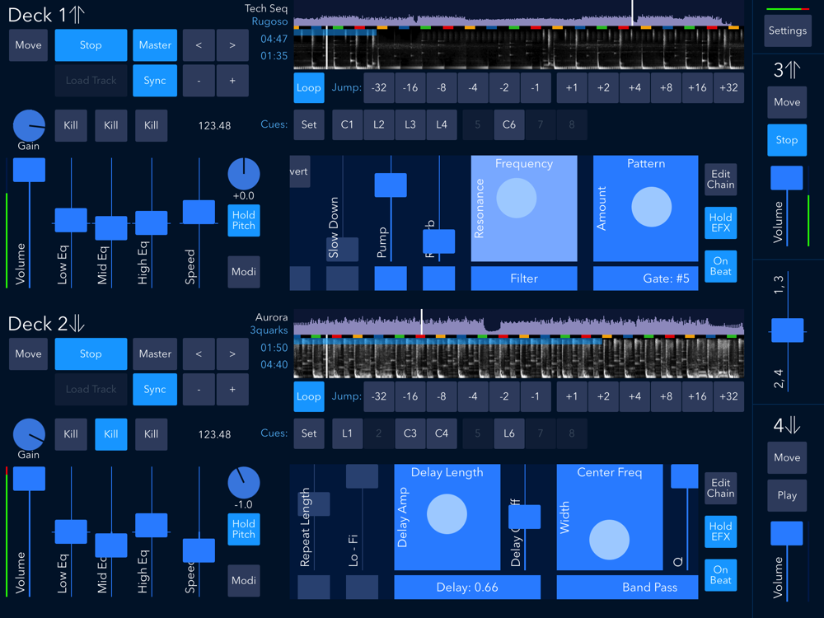Jump forward 4 beats on Deck 1
The height and width of the screenshot is (618, 824).
point(634,88)
